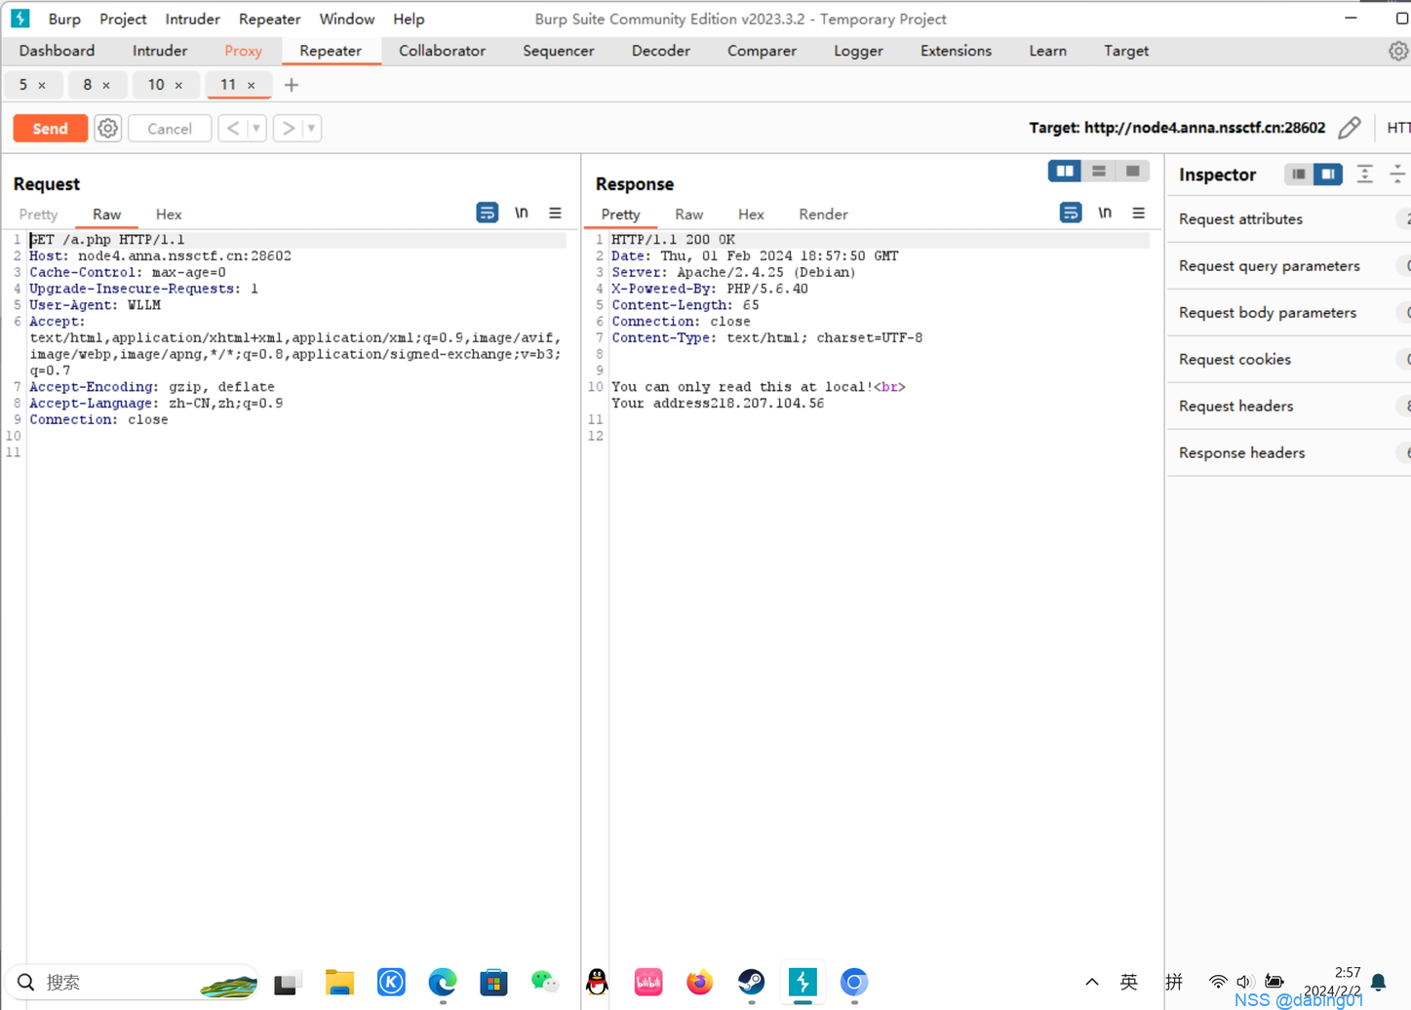
Task: Open Request panel options menu icon
Action: [555, 213]
